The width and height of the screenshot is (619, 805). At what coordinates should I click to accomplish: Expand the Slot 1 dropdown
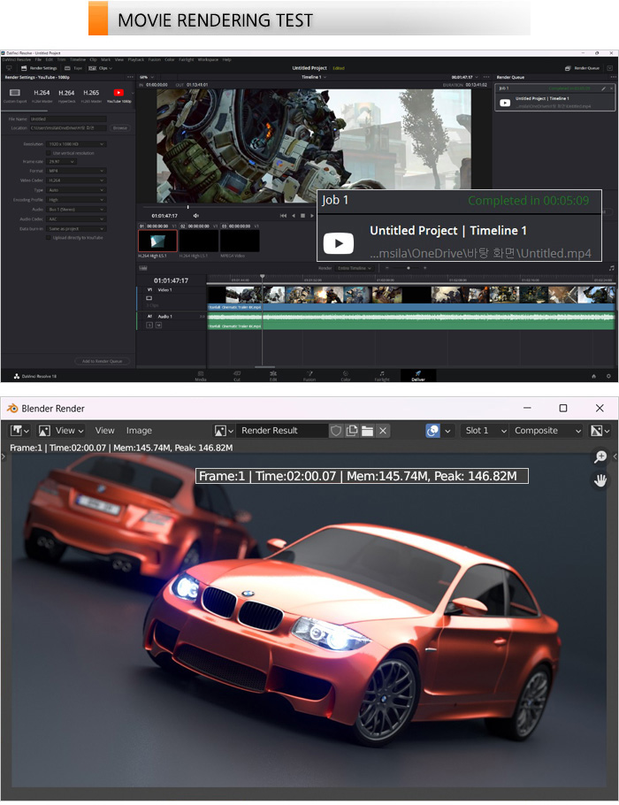[x=485, y=431]
